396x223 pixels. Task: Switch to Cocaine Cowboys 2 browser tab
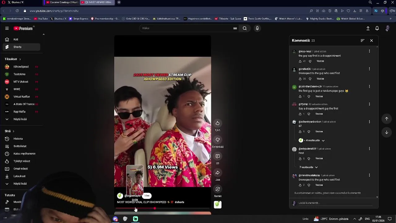click(x=62, y=2)
